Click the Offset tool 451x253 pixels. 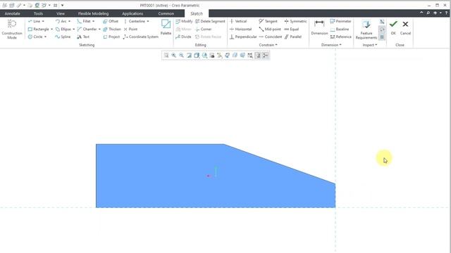111,21
